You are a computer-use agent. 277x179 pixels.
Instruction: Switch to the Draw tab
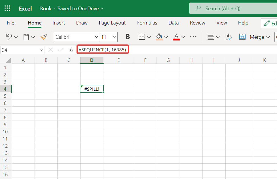coord(82,23)
